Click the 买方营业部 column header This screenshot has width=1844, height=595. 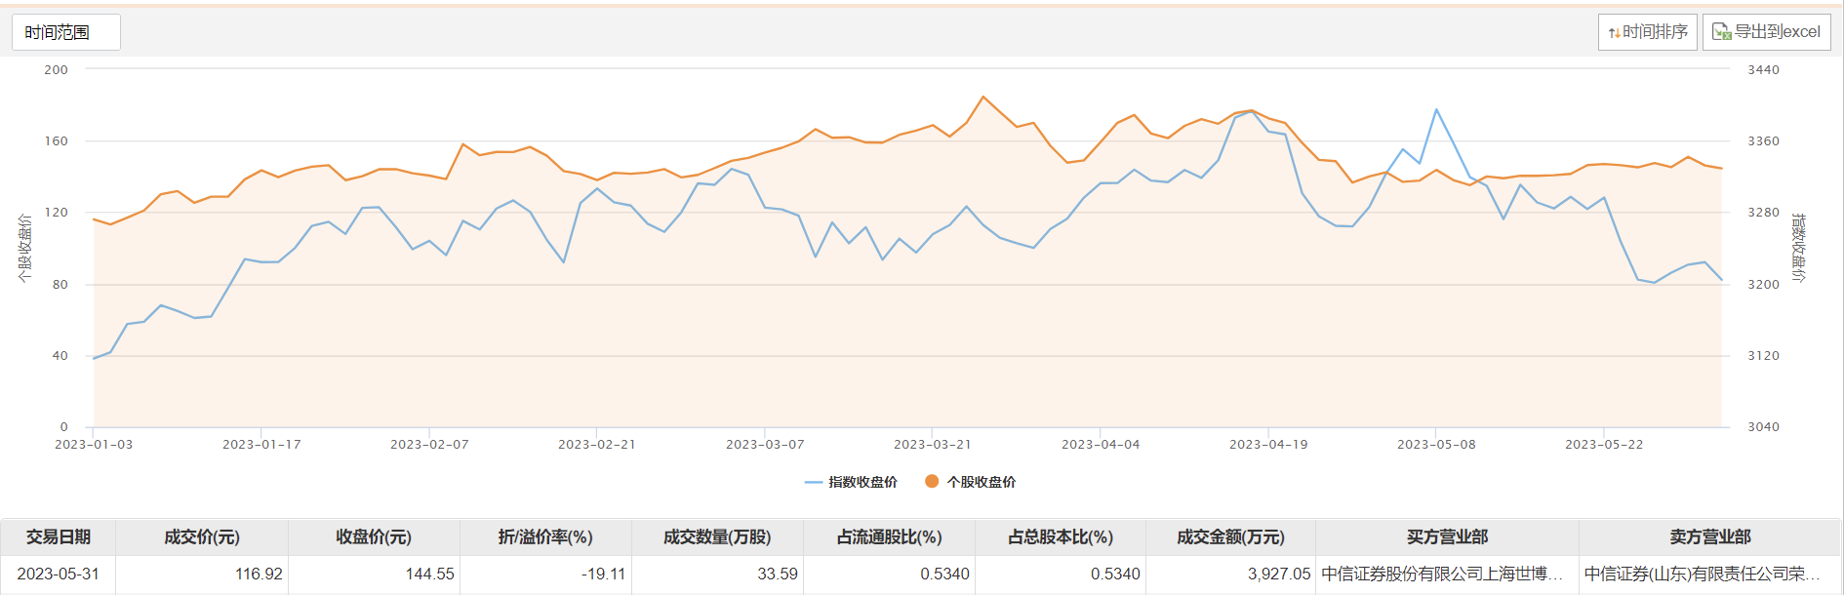[1447, 537]
